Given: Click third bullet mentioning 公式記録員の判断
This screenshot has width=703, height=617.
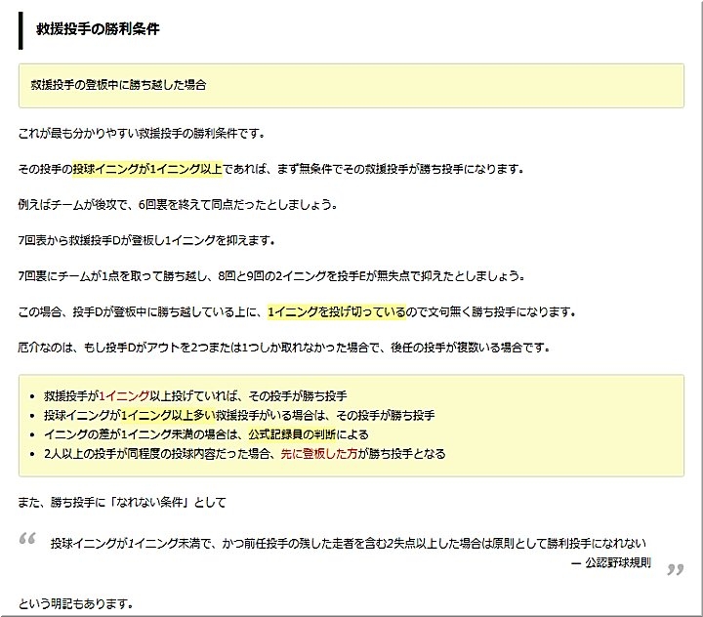Looking at the screenshot, I should pos(207,434).
